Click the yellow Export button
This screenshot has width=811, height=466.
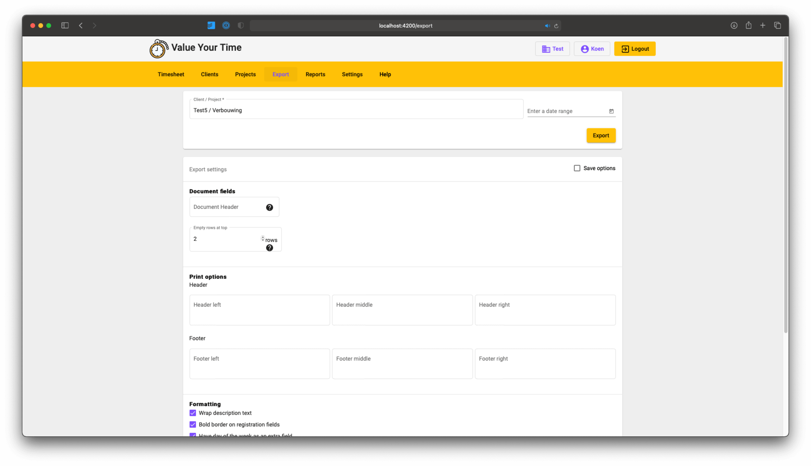tap(600, 135)
